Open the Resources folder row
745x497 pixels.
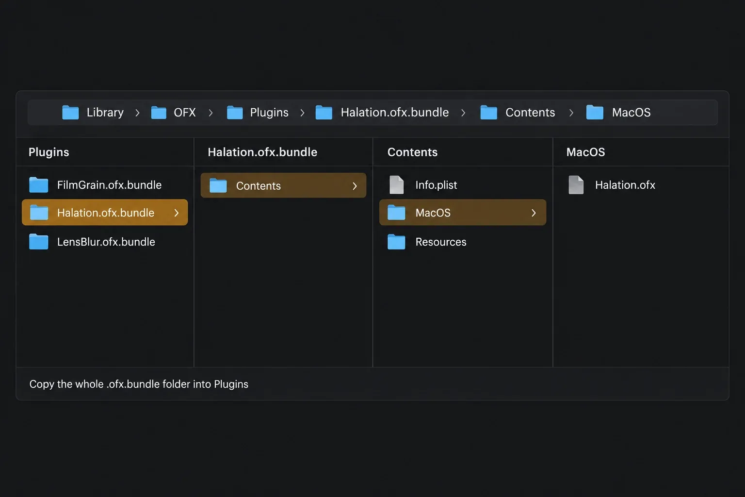[463, 242]
